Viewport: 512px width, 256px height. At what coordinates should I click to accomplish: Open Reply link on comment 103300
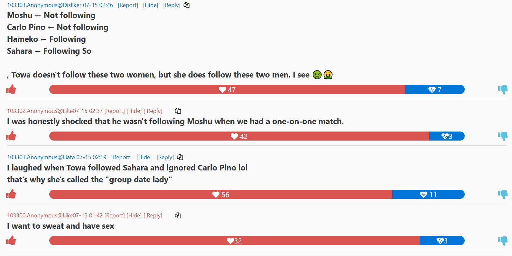153,215
